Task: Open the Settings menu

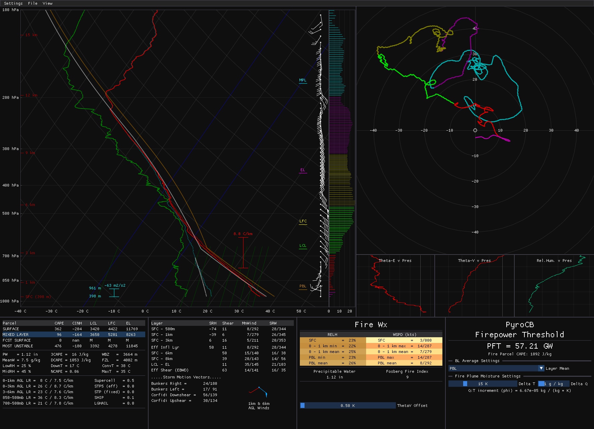Action: 13,3
